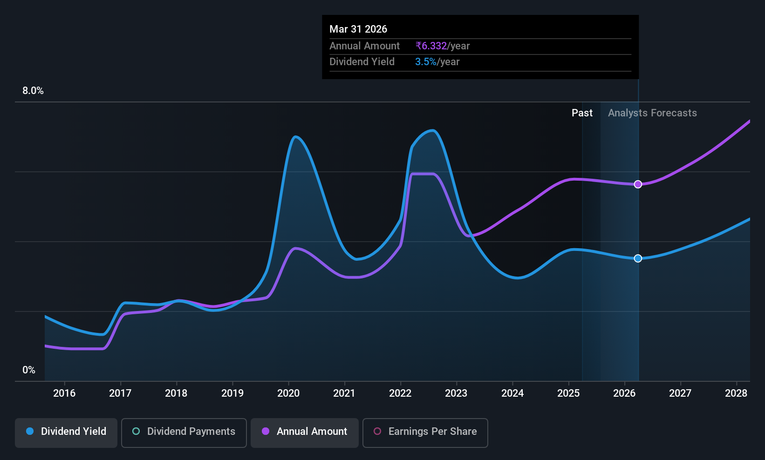The height and width of the screenshot is (460, 765).
Task: Click the 0% y-axis label
Action: pyautogui.click(x=29, y=370)
